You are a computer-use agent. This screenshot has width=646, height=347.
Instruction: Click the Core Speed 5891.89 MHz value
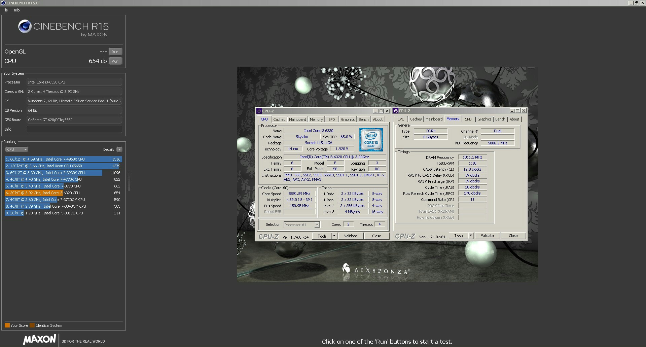pyautogui.click(x=299, y=194)
